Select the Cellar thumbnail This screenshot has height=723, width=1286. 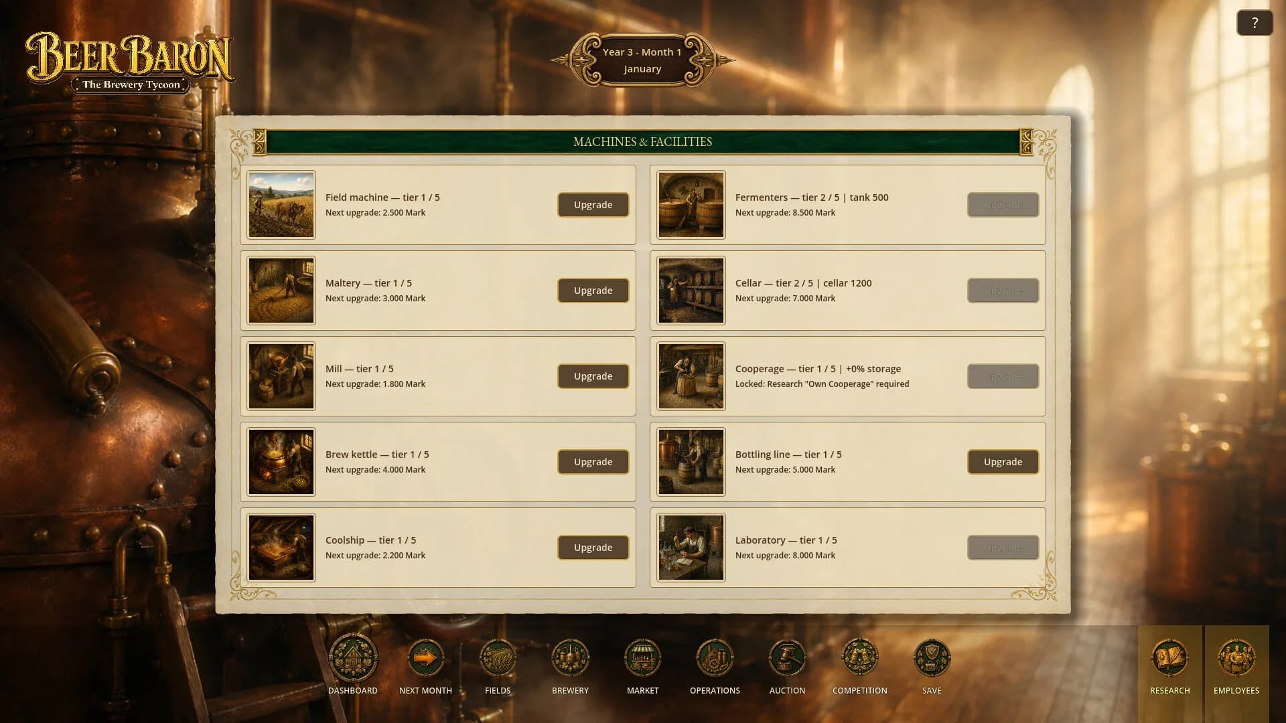(x=691, y=291)
